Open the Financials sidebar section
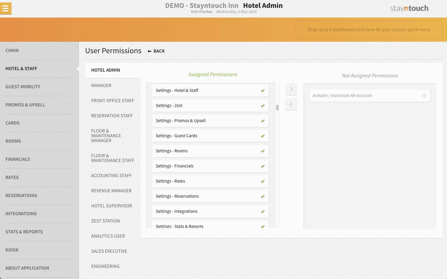Screen dimensions: 447x279 tap(18, 159)
